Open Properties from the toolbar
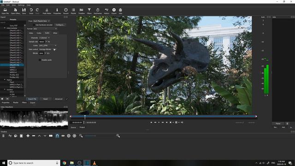Image resolution: width=295 pixels, height=166 pixels. [x=57, y=11]
